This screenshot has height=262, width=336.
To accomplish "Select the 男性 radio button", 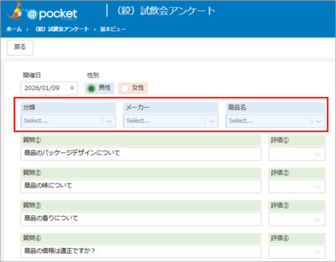I will click(x=91, y=88).
